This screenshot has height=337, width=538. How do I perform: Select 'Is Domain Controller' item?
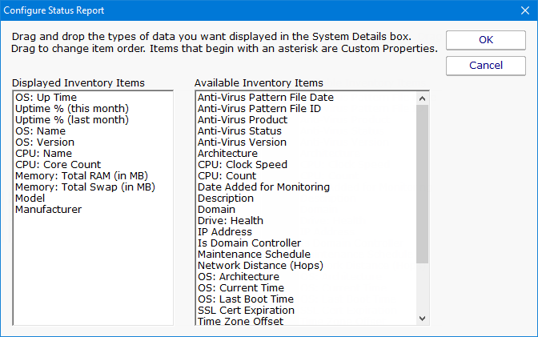click(249, 243)
